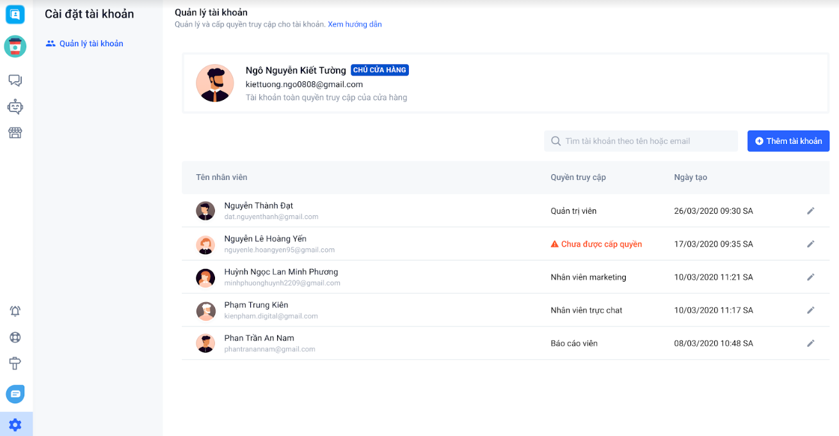Select Quản lý tài khoản menu item
Viewport: 839px width, 436px height.
(91, 44)
